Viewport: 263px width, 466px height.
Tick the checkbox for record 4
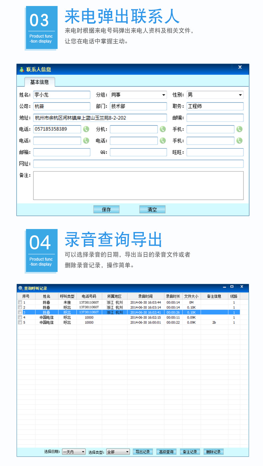20,318
